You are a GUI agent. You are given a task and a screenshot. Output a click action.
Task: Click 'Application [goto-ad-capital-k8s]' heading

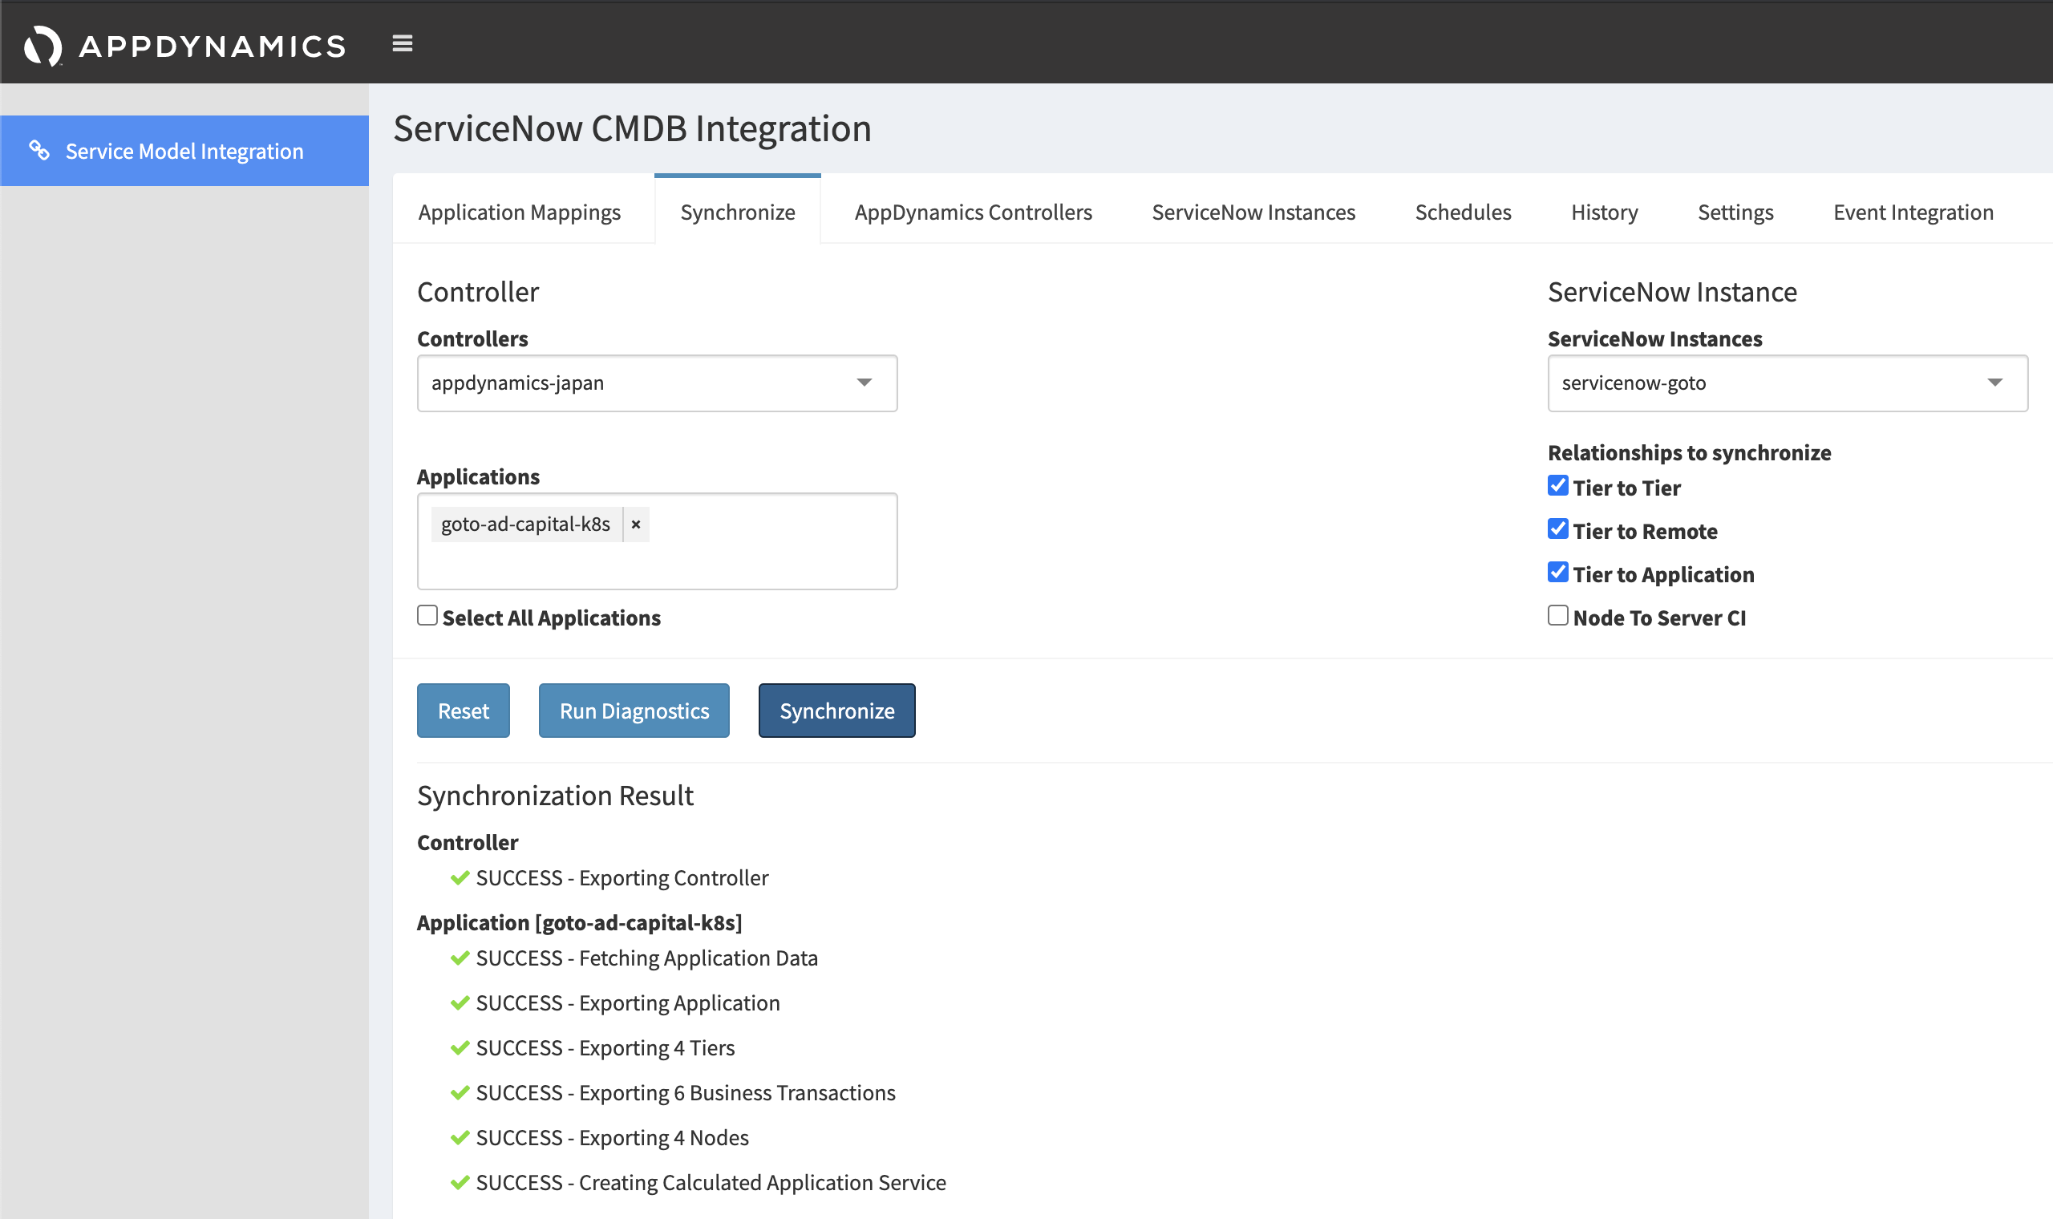(x=579, y=922)
